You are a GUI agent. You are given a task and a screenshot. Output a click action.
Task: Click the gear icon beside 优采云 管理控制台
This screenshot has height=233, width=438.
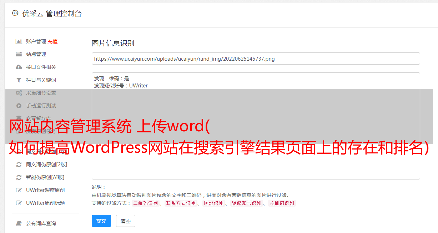[x=15, y=13]
